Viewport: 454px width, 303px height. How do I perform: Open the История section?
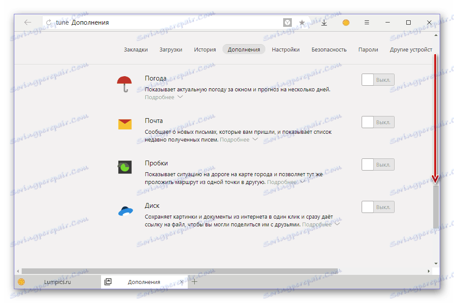click(205, 49)
